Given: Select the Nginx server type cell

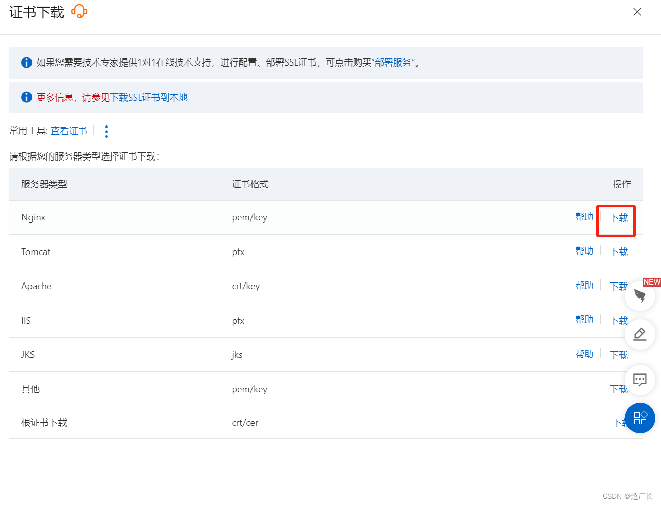Looking at the screenshot, I should tap(34, 217).
